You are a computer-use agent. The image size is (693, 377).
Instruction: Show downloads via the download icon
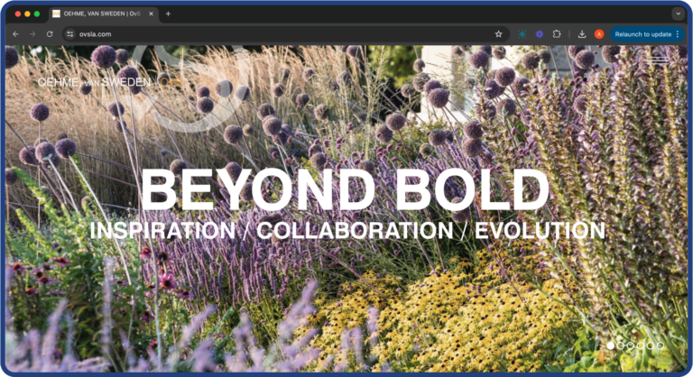582,34
